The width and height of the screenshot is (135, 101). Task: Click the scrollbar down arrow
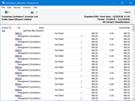(x=133, y=99)
